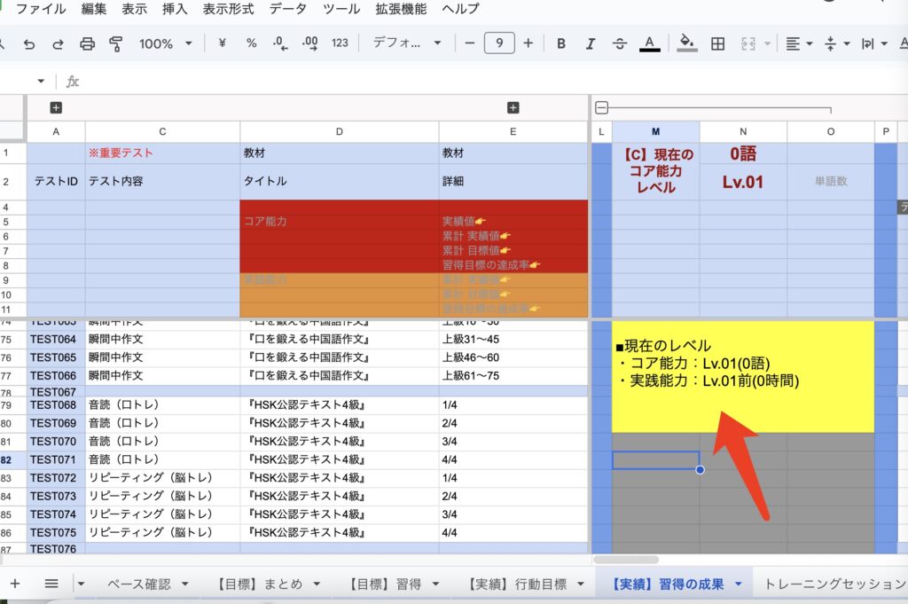Select the paint format roller icon
Screen dimensions: 908x604
click(115, 43)
